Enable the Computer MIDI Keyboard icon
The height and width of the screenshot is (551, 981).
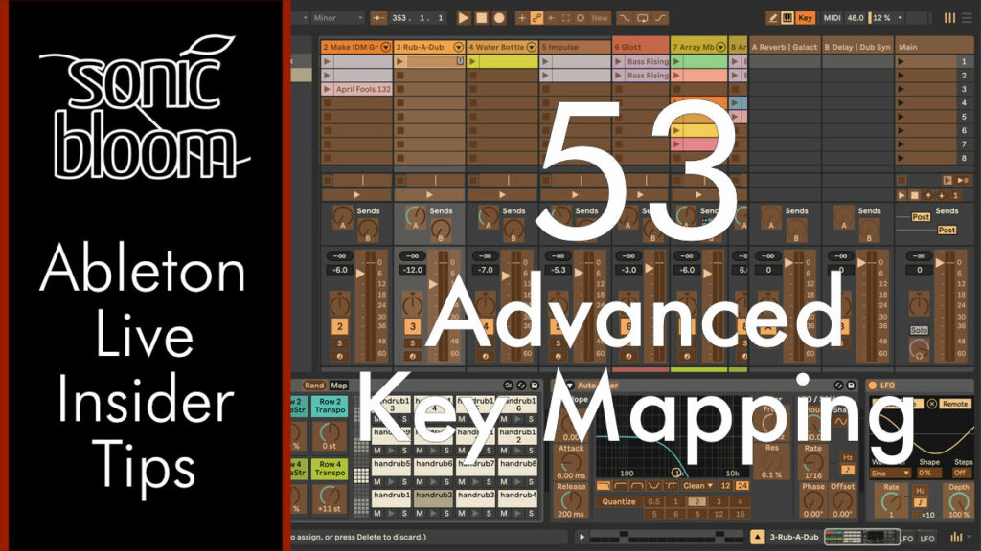787,16
